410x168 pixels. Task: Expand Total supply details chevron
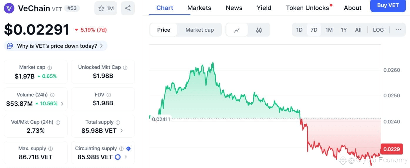(121, 130)
